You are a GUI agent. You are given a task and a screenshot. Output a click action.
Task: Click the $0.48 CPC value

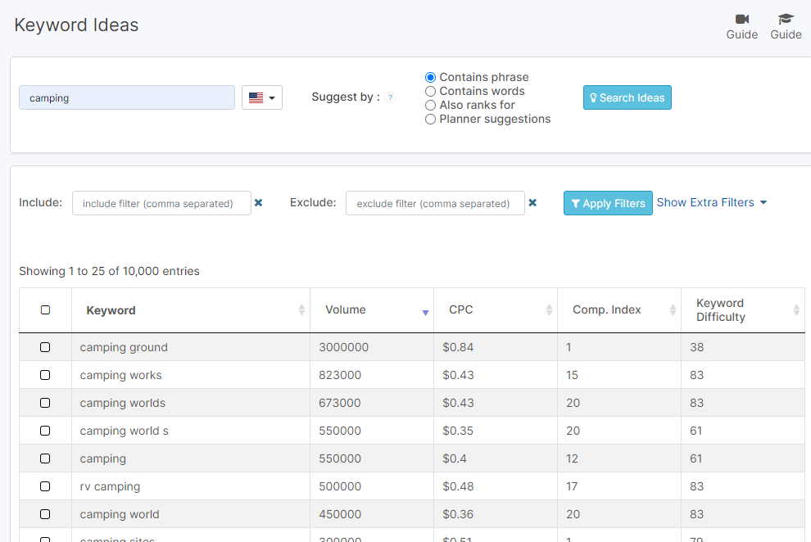(x=458, y=486)
